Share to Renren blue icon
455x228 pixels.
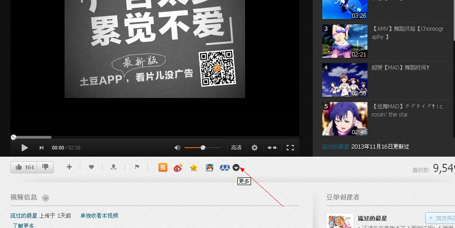225,168
